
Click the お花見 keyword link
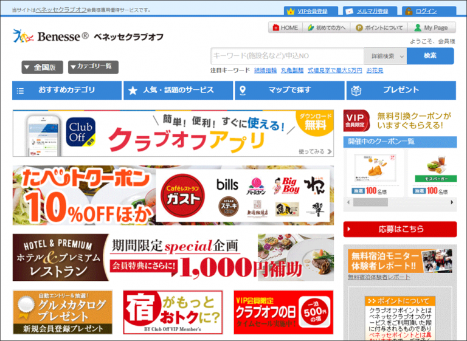(375, 71)
